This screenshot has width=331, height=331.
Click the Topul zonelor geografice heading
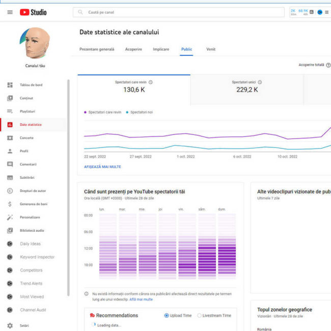(x=285, y=310)
